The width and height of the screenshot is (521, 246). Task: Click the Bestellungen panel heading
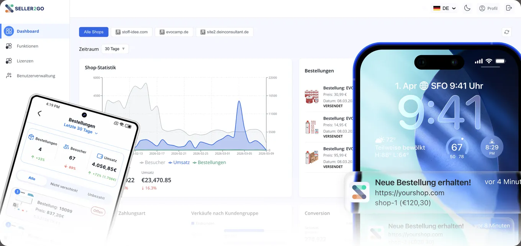coord(319,71)
